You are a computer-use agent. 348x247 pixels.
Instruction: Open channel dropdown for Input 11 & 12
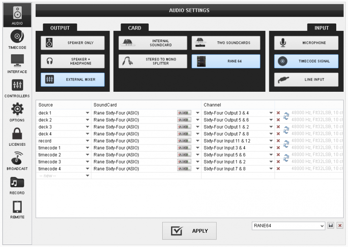click(271, 141)
